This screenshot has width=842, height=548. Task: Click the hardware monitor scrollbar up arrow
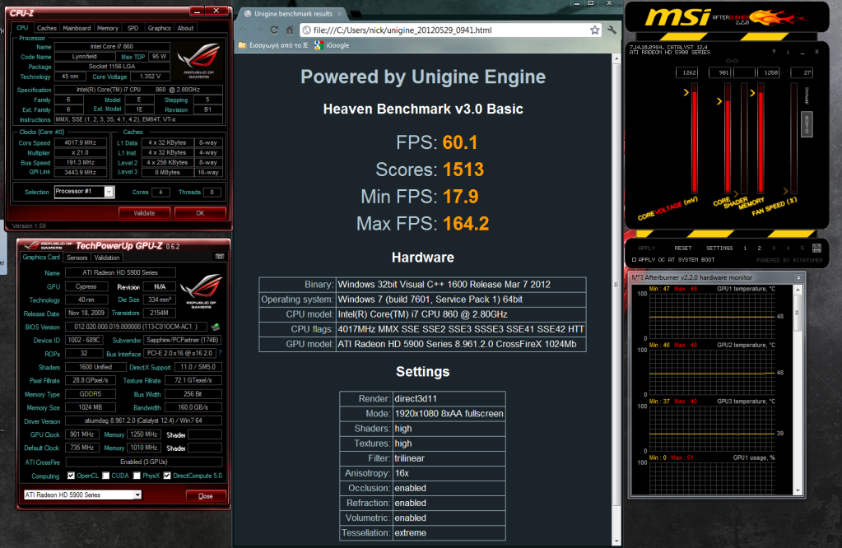pyautogui.click(x=798, y=290)
